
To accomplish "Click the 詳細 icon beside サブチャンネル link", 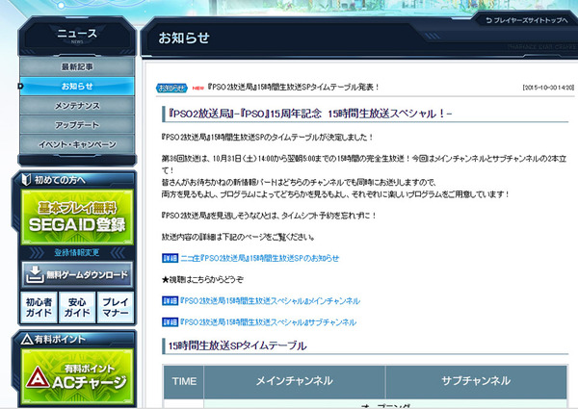I will (170, 322).
